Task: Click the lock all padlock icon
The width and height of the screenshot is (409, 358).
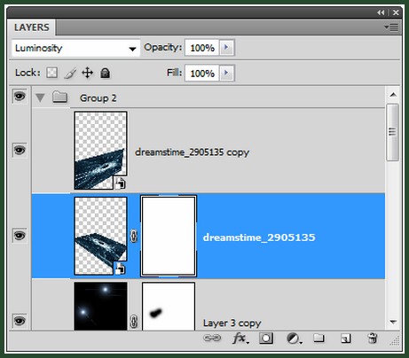Action: [x=105, y=73]
